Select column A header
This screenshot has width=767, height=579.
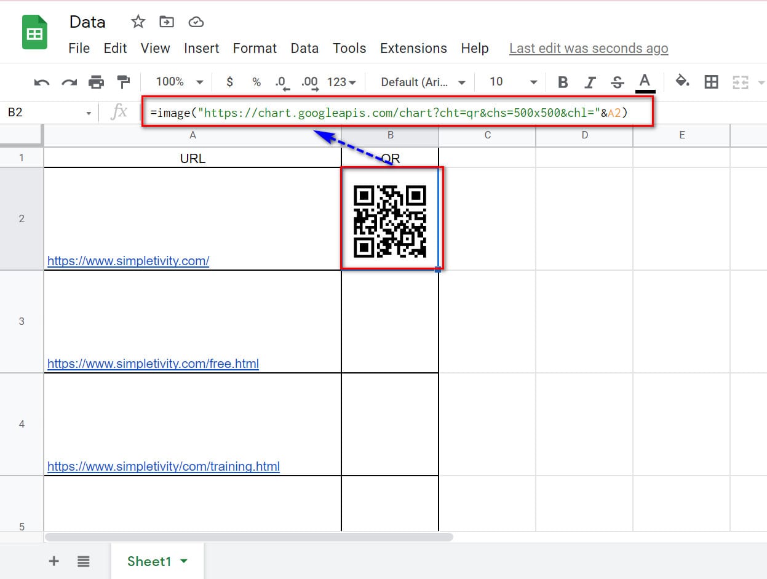coord(193,135)
